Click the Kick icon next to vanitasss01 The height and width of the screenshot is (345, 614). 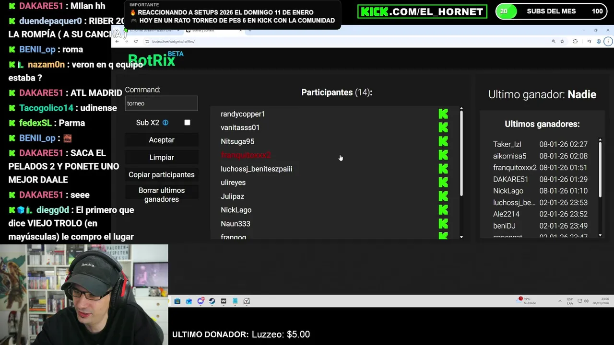tap(443, 127)
